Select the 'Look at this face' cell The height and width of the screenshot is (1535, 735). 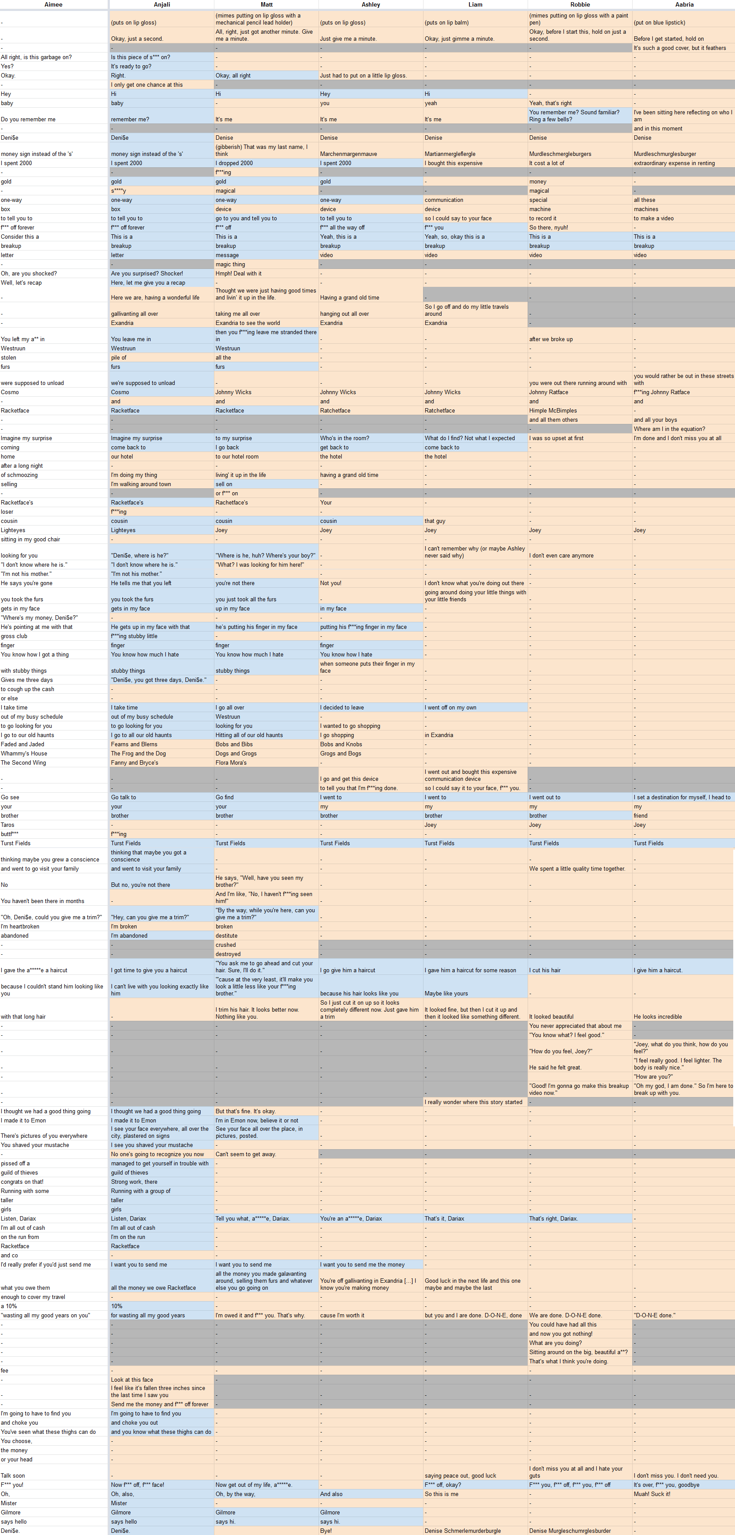(x=162, y=1380)
